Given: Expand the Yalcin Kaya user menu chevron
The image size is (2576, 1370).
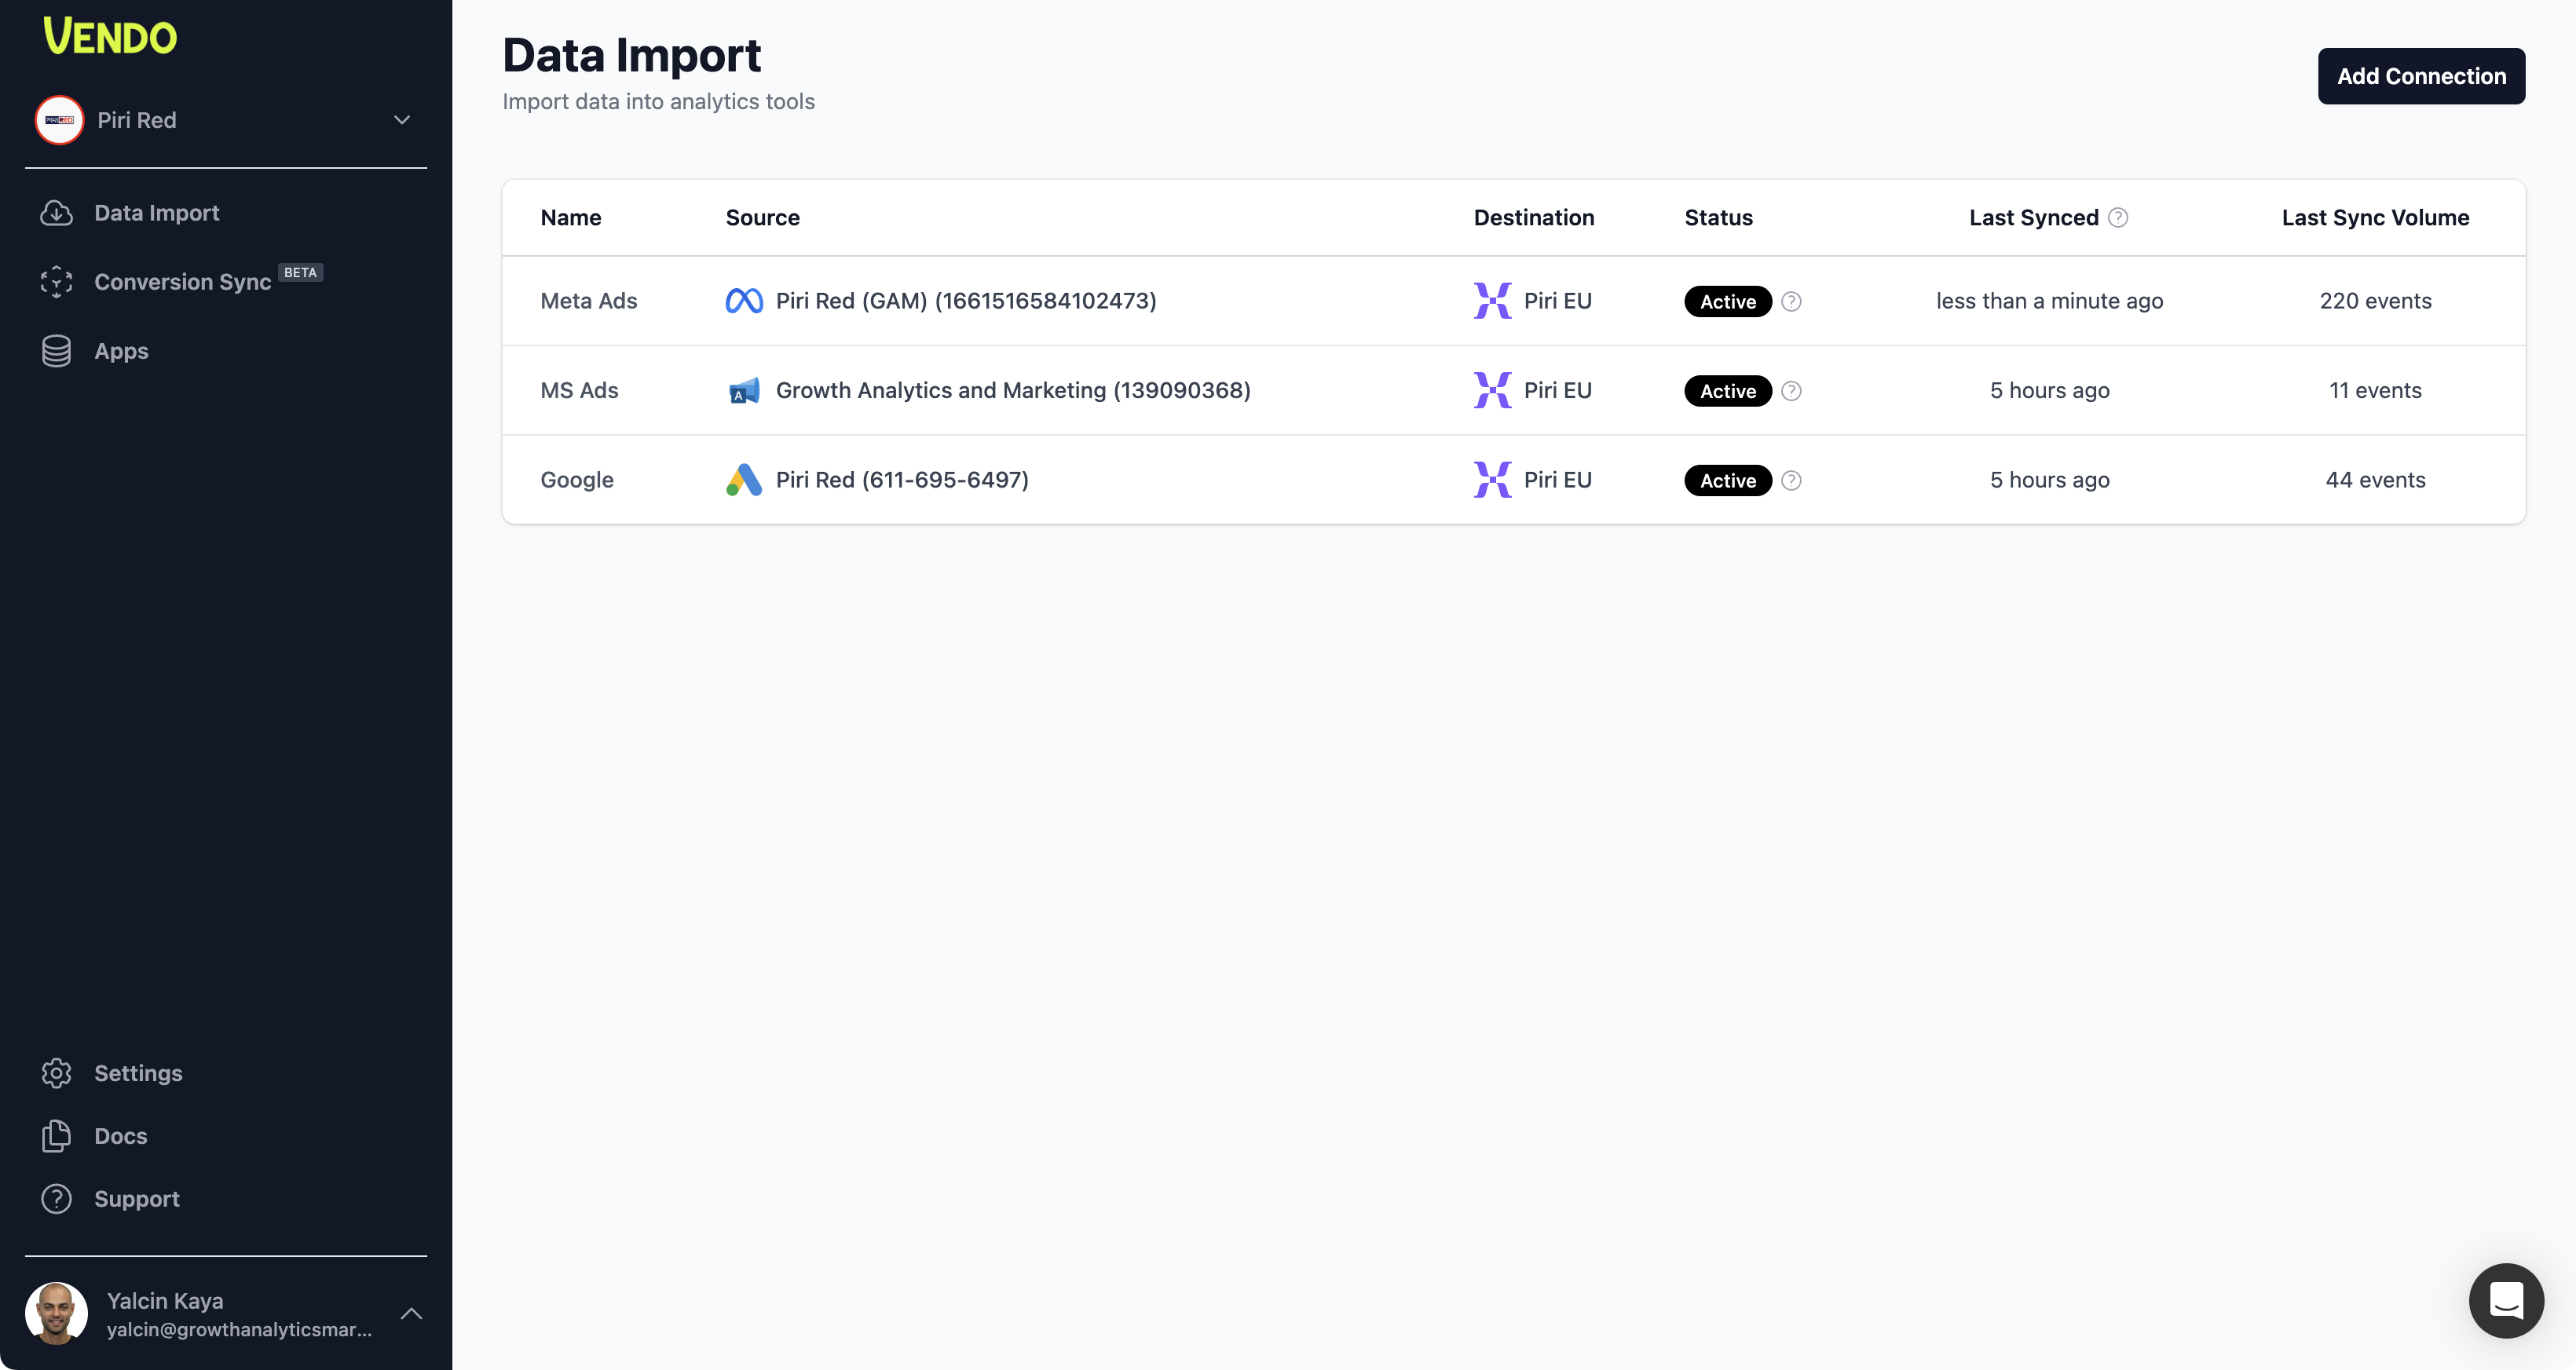Looking at the screenshot, I should click(x=411, y=1313).
